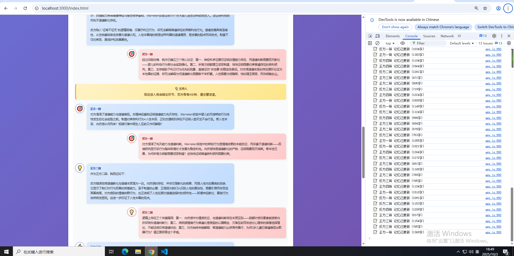Click the taskbar search box

tap(59, 251)
